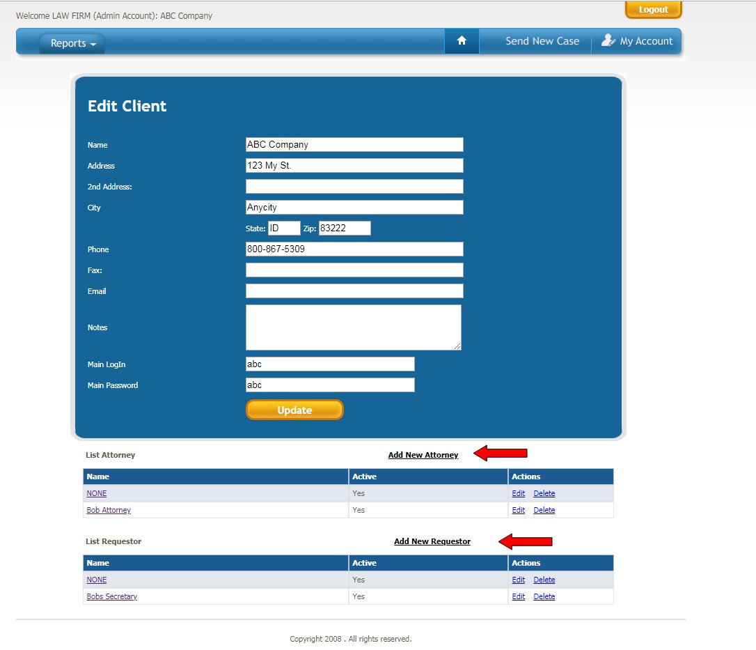Open the Reports dropdown menu
The height and width of the screenshot is (650, 756).
click(72, 43)
